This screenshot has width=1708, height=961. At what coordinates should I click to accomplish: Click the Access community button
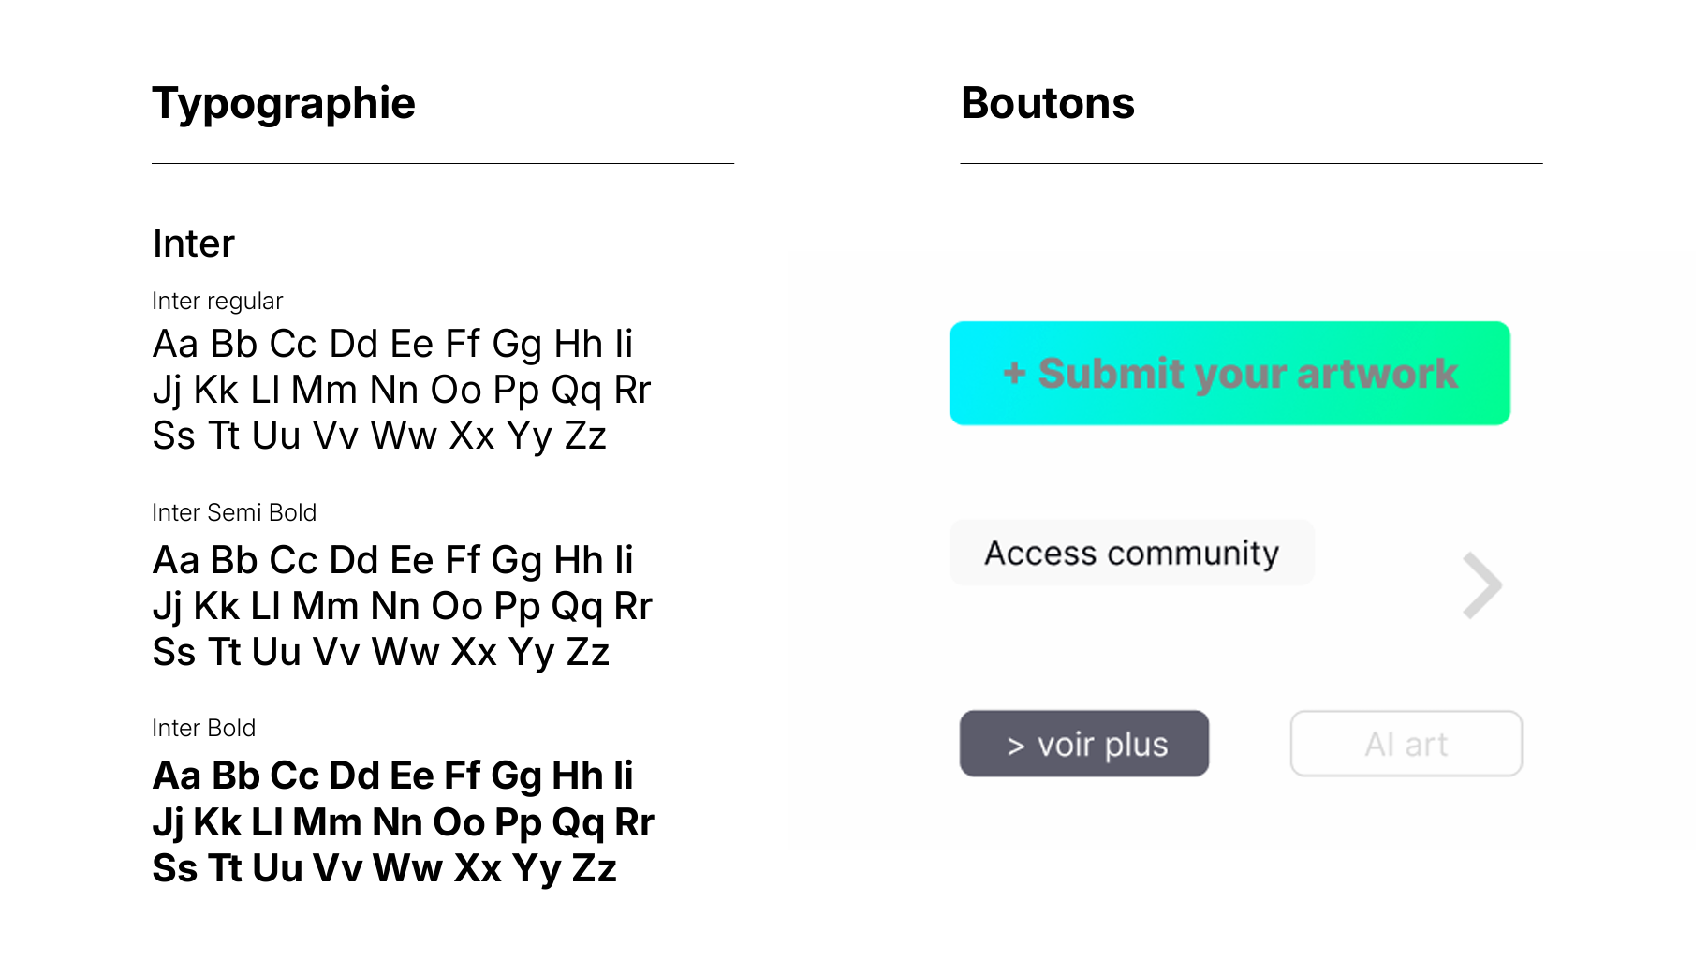1130,552
